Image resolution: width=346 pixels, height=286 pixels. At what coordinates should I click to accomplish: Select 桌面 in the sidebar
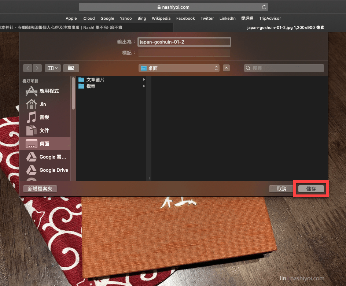[x=45, y=144]
